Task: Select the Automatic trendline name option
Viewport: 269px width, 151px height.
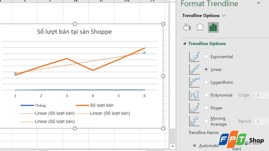Action: [194, 146]
